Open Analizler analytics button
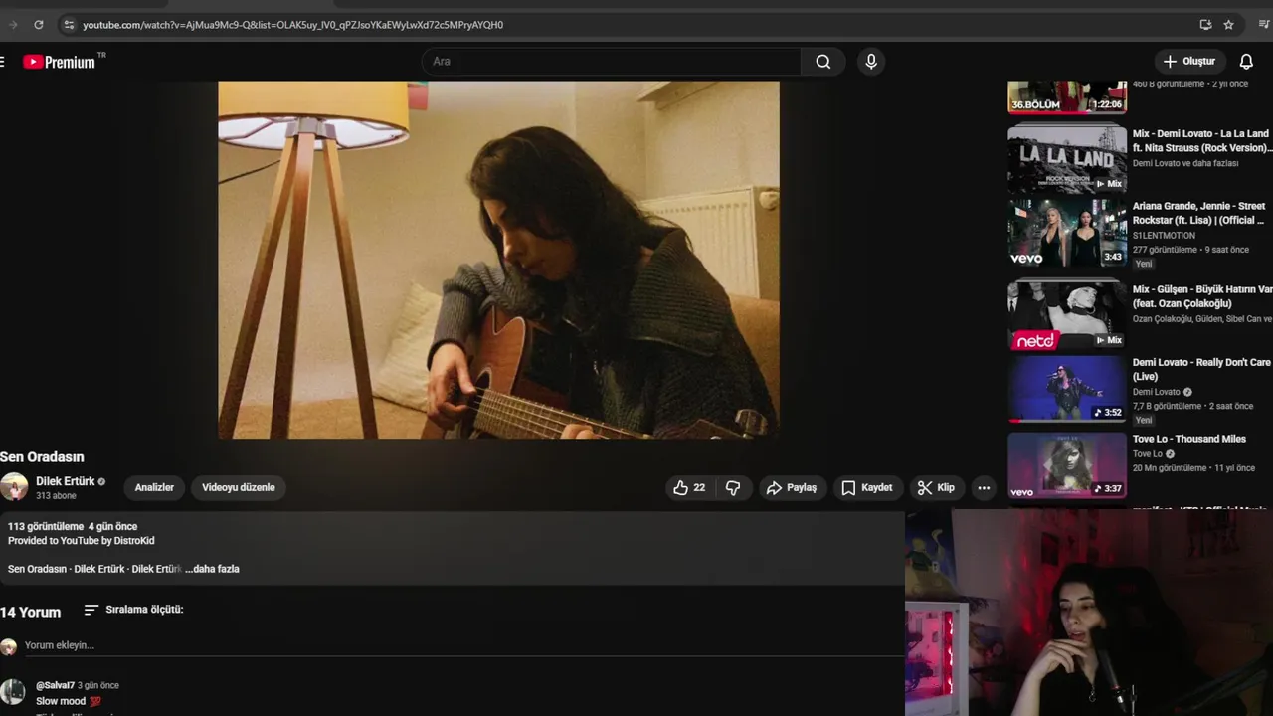The height and width of the screenshot is (716, 1273). pos(154,487)
